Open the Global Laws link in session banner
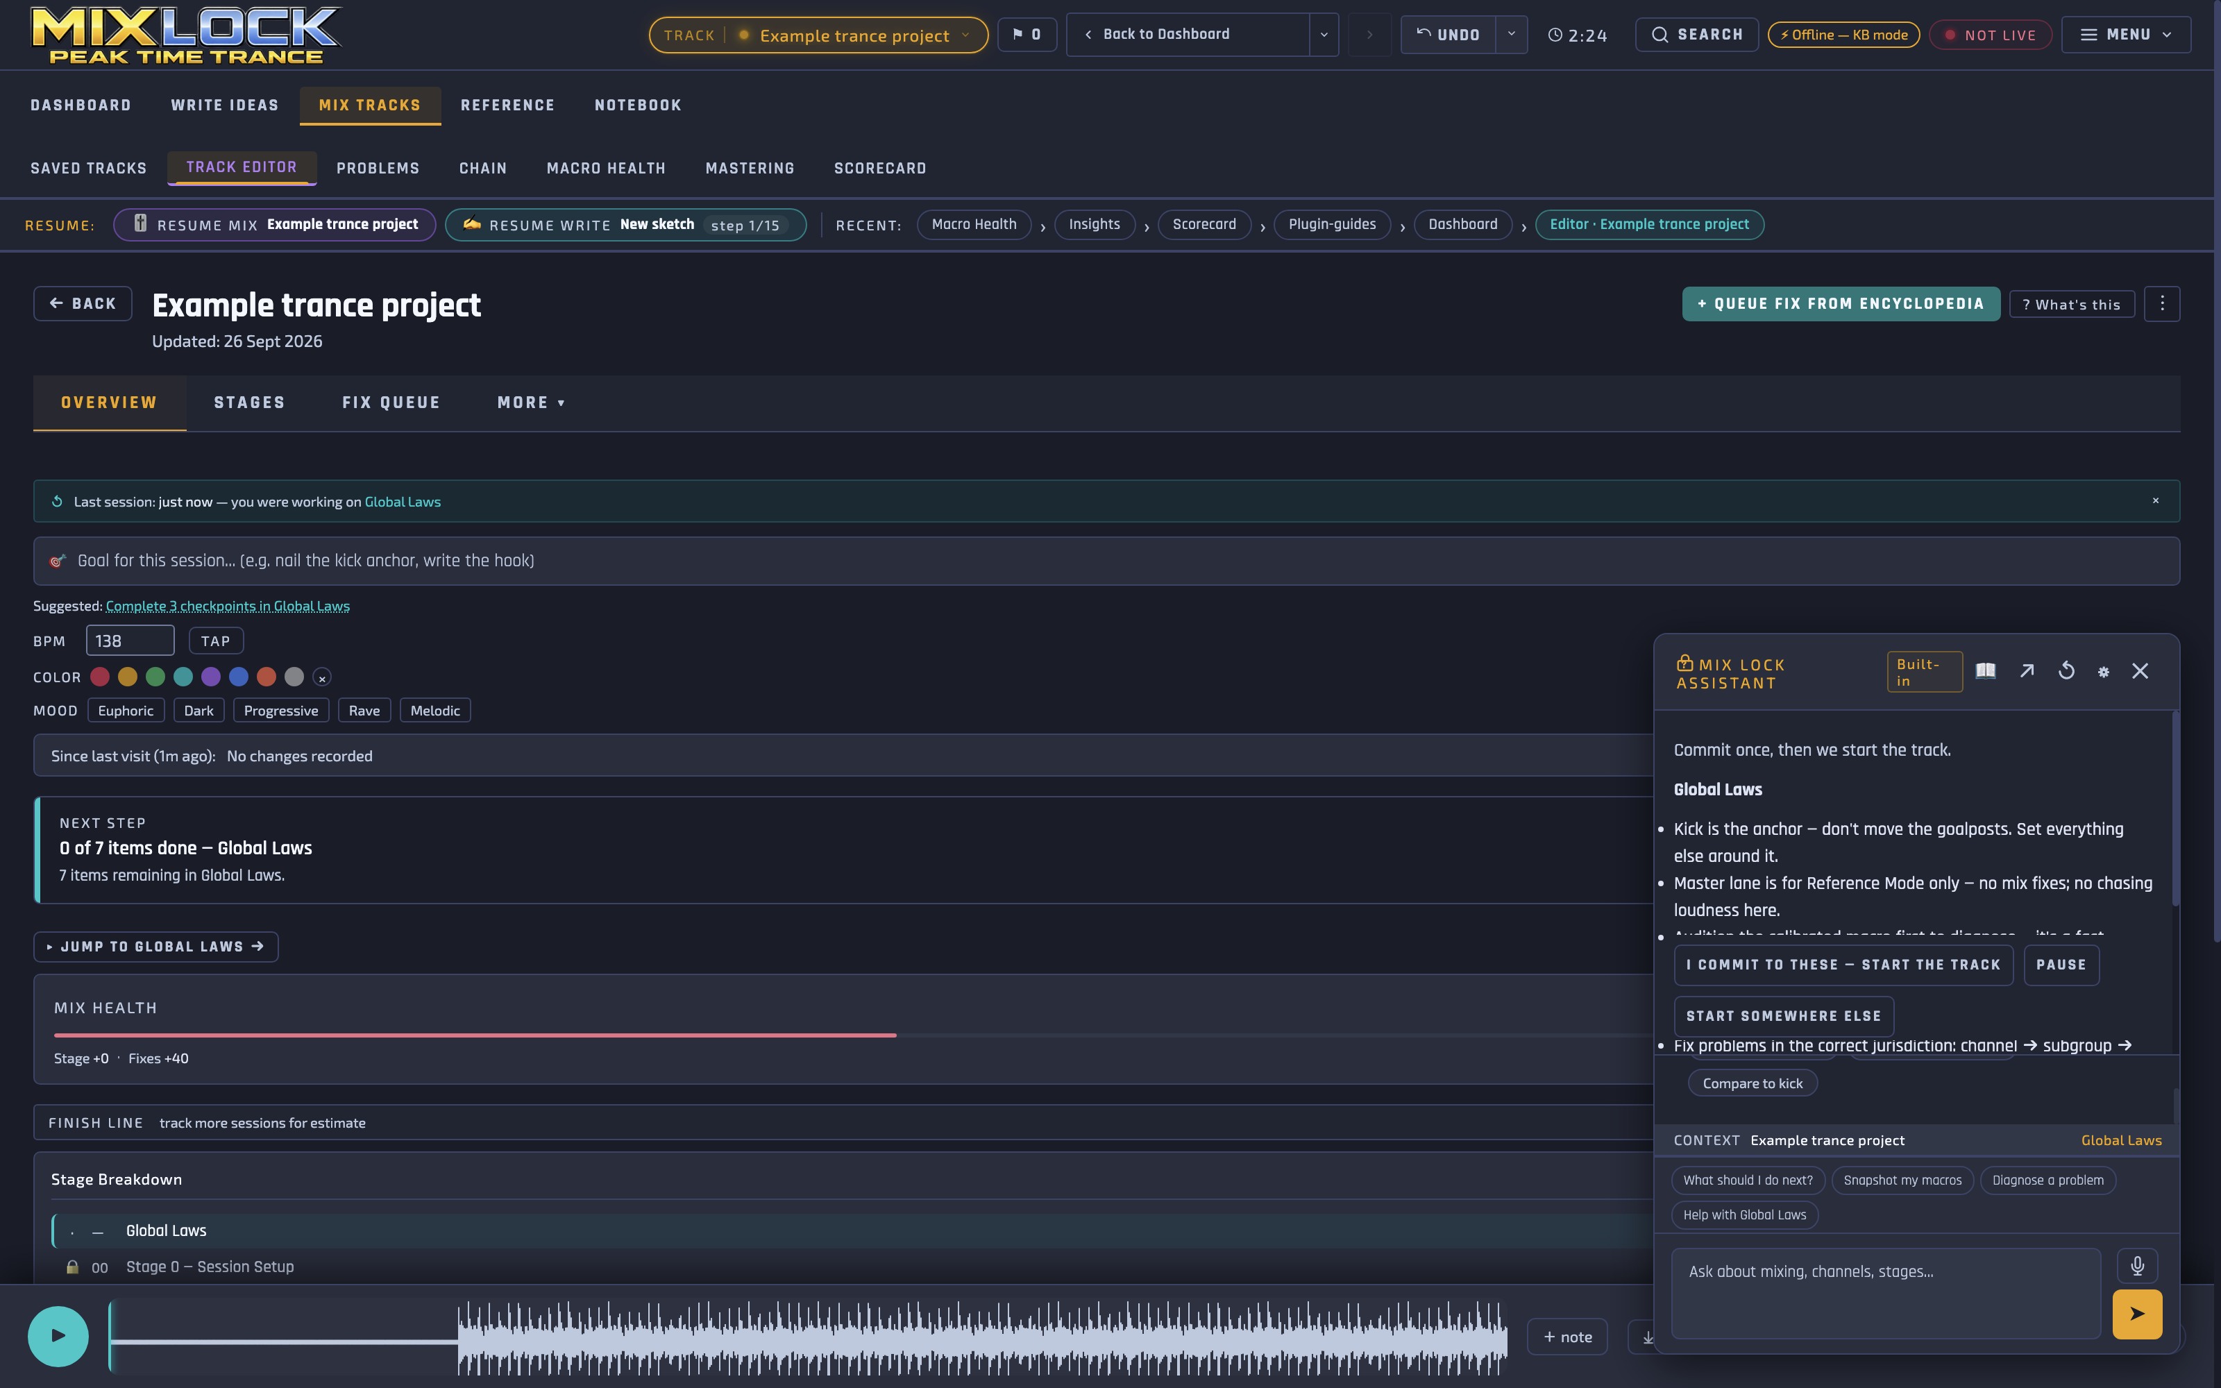 (402, 501)
